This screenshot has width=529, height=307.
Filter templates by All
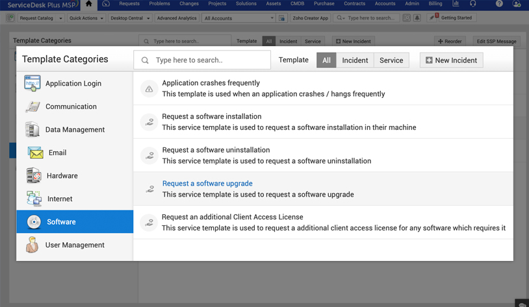[326, 60]
